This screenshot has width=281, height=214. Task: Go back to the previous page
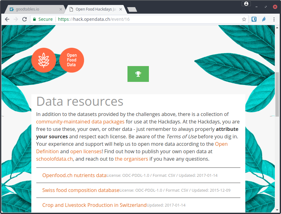click(7, 19)
